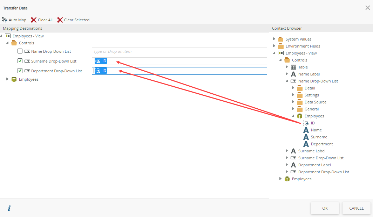The height and width of the screenshot is (217, 373).
Task: Expand the Environment Fields node
Action: click(274, 46)
